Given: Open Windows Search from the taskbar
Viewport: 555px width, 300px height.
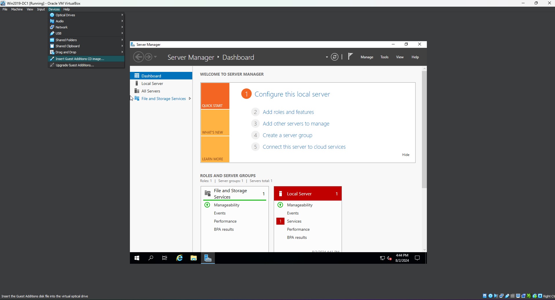Looking at the screenshot, I should click(x=150, y=258).
